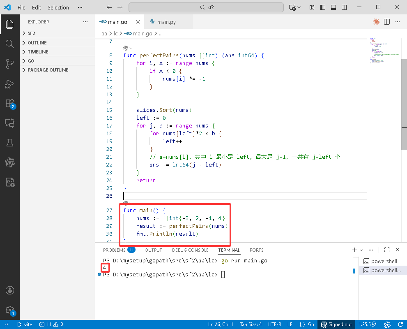Viewport: 407px width, 329px height.
Task: Toggle the Primary Side Bar
Action: point(323,7)
